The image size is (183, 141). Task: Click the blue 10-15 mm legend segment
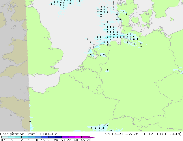tap(38, 137)
